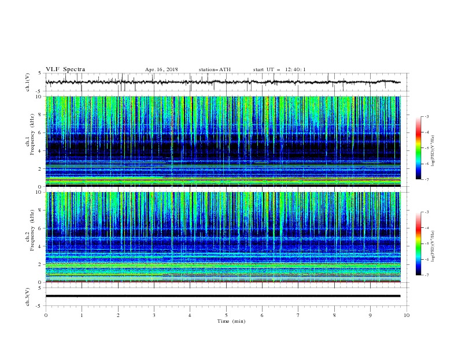Click inside the ch.1 spectrogram panel
Image resolution: width=458 pixels, height=354 pixels.
point(223,141)
